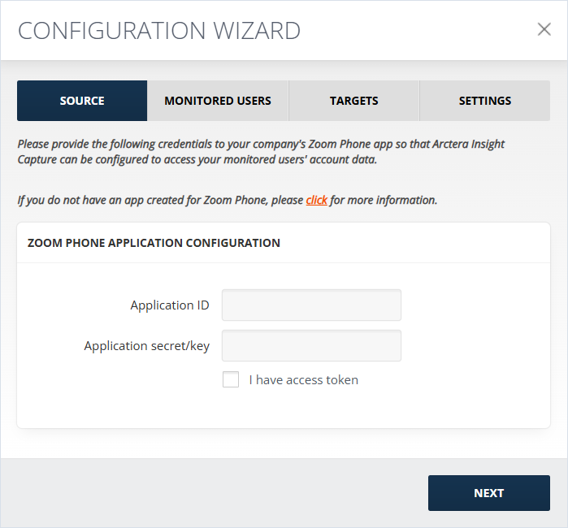
Task: Go to the Settings tab
Action: (x=485, y=101)
